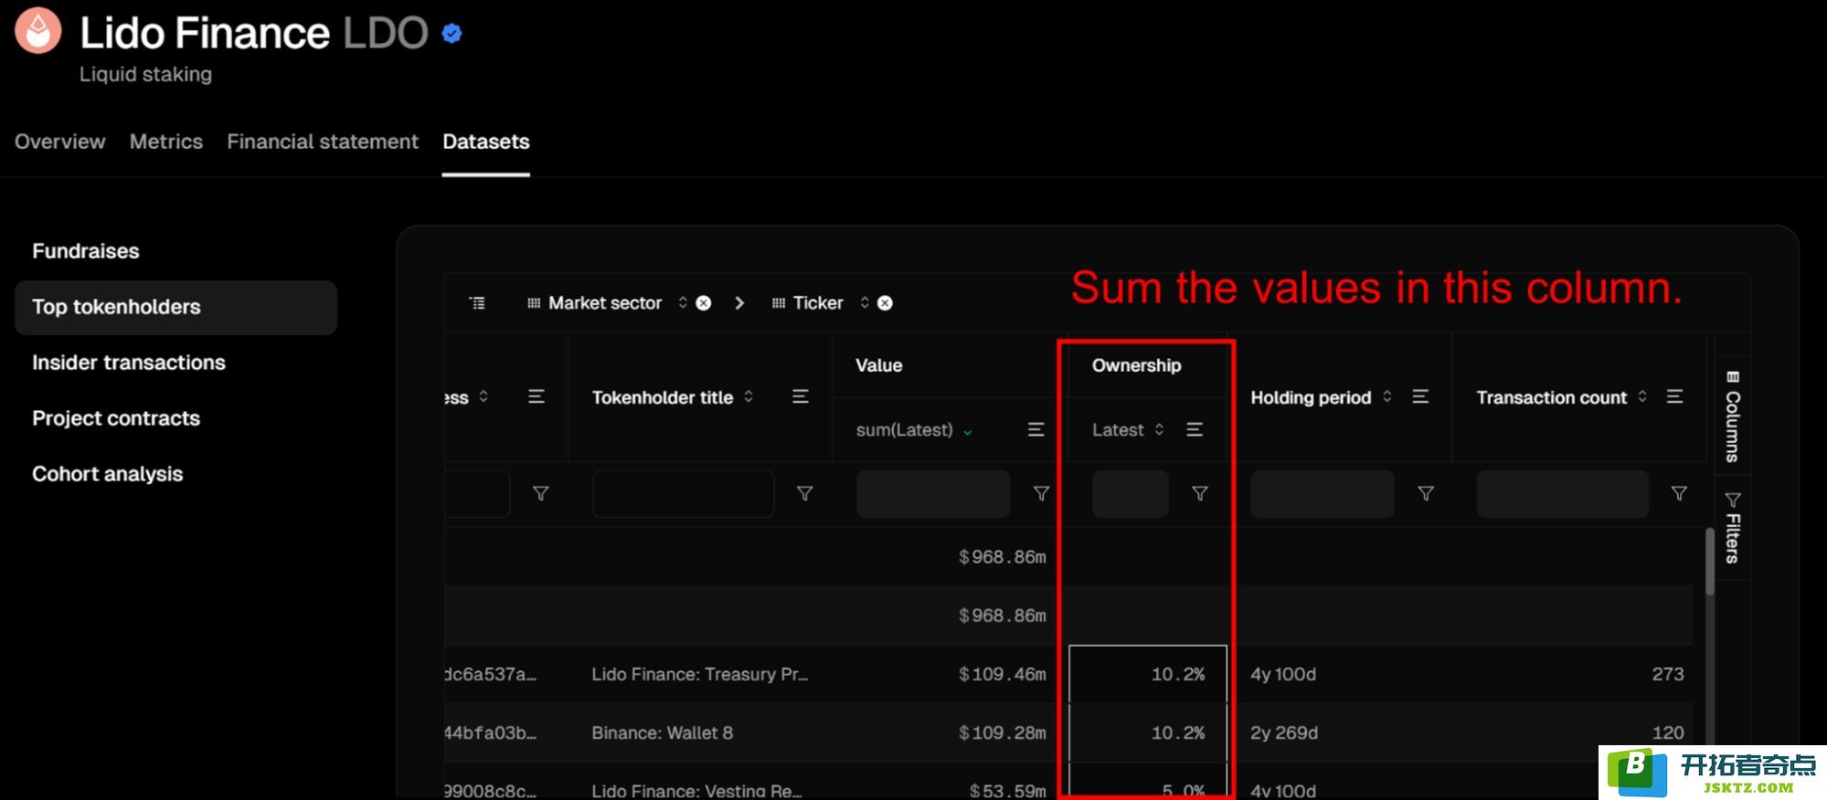
Task: Click the $109.28m value cell
Action: click(x=1002, y=732)
